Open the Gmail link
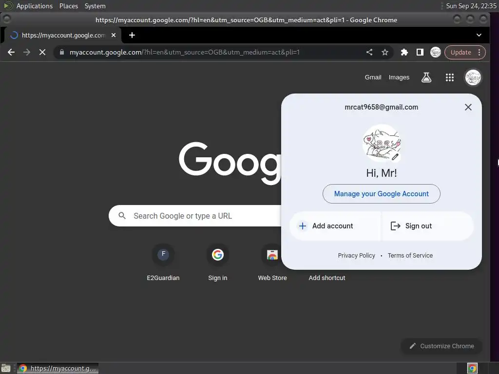This screenshot has height=374, width=499. point(373,77)
